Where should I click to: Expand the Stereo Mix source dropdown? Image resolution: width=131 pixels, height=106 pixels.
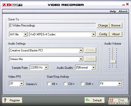tap(46, 59)
